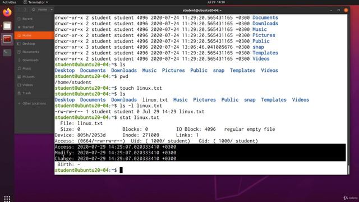Click '(0664/-rw-rw-r--)' permissions text
Screen dimensions: 359x202
tap(101, 141)
